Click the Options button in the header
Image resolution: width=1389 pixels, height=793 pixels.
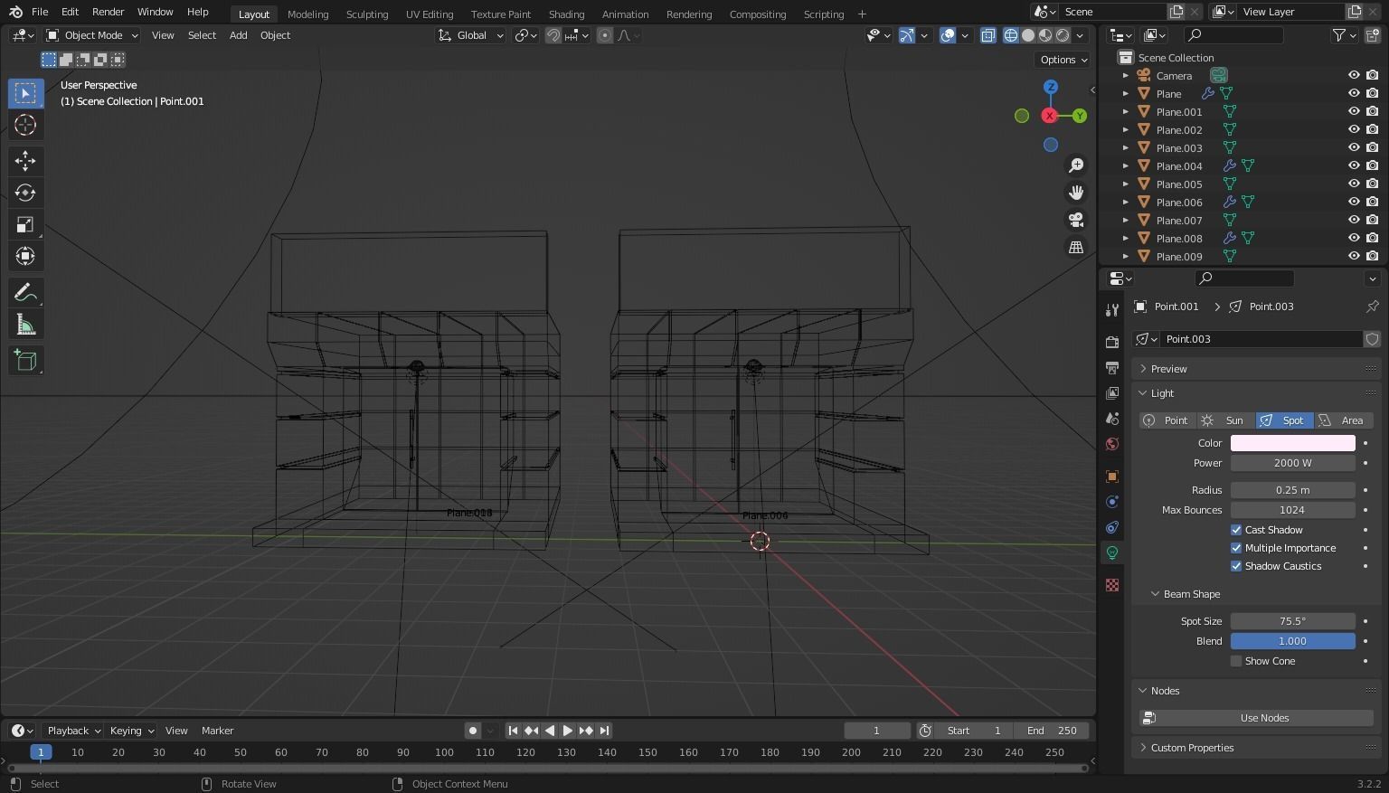tap(1060, 59)
